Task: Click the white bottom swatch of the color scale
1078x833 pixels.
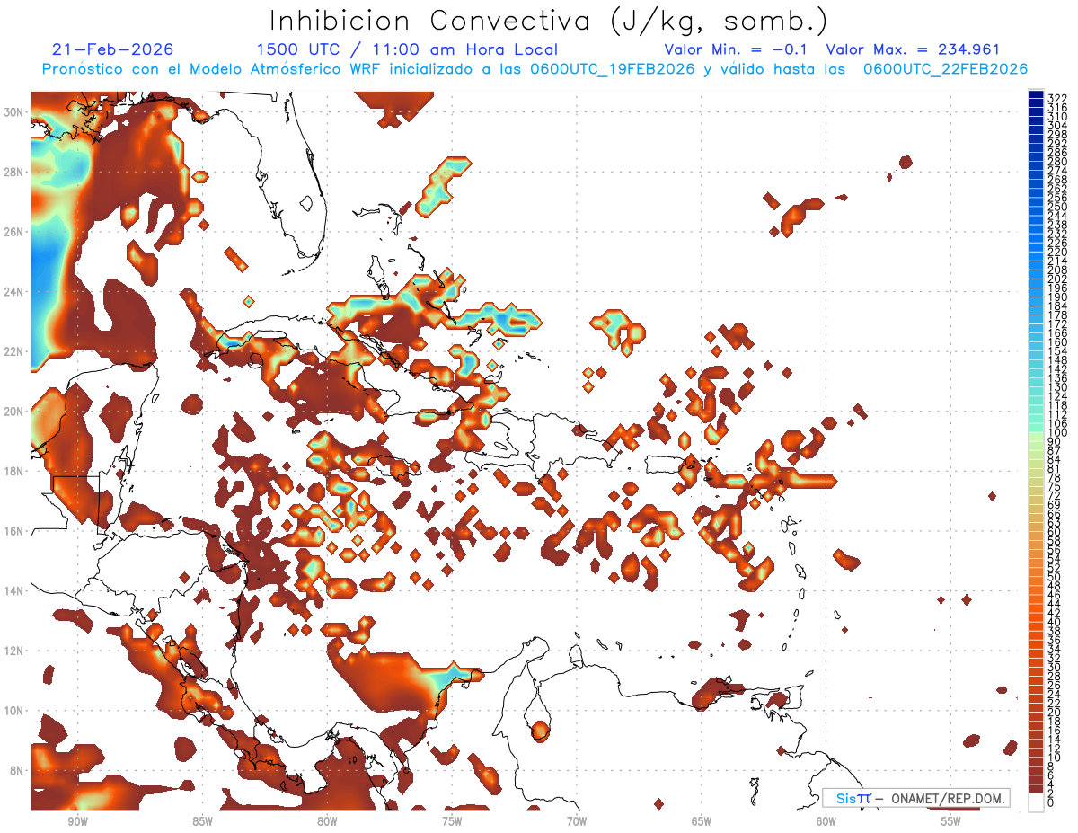Action: pos(1037,802)
